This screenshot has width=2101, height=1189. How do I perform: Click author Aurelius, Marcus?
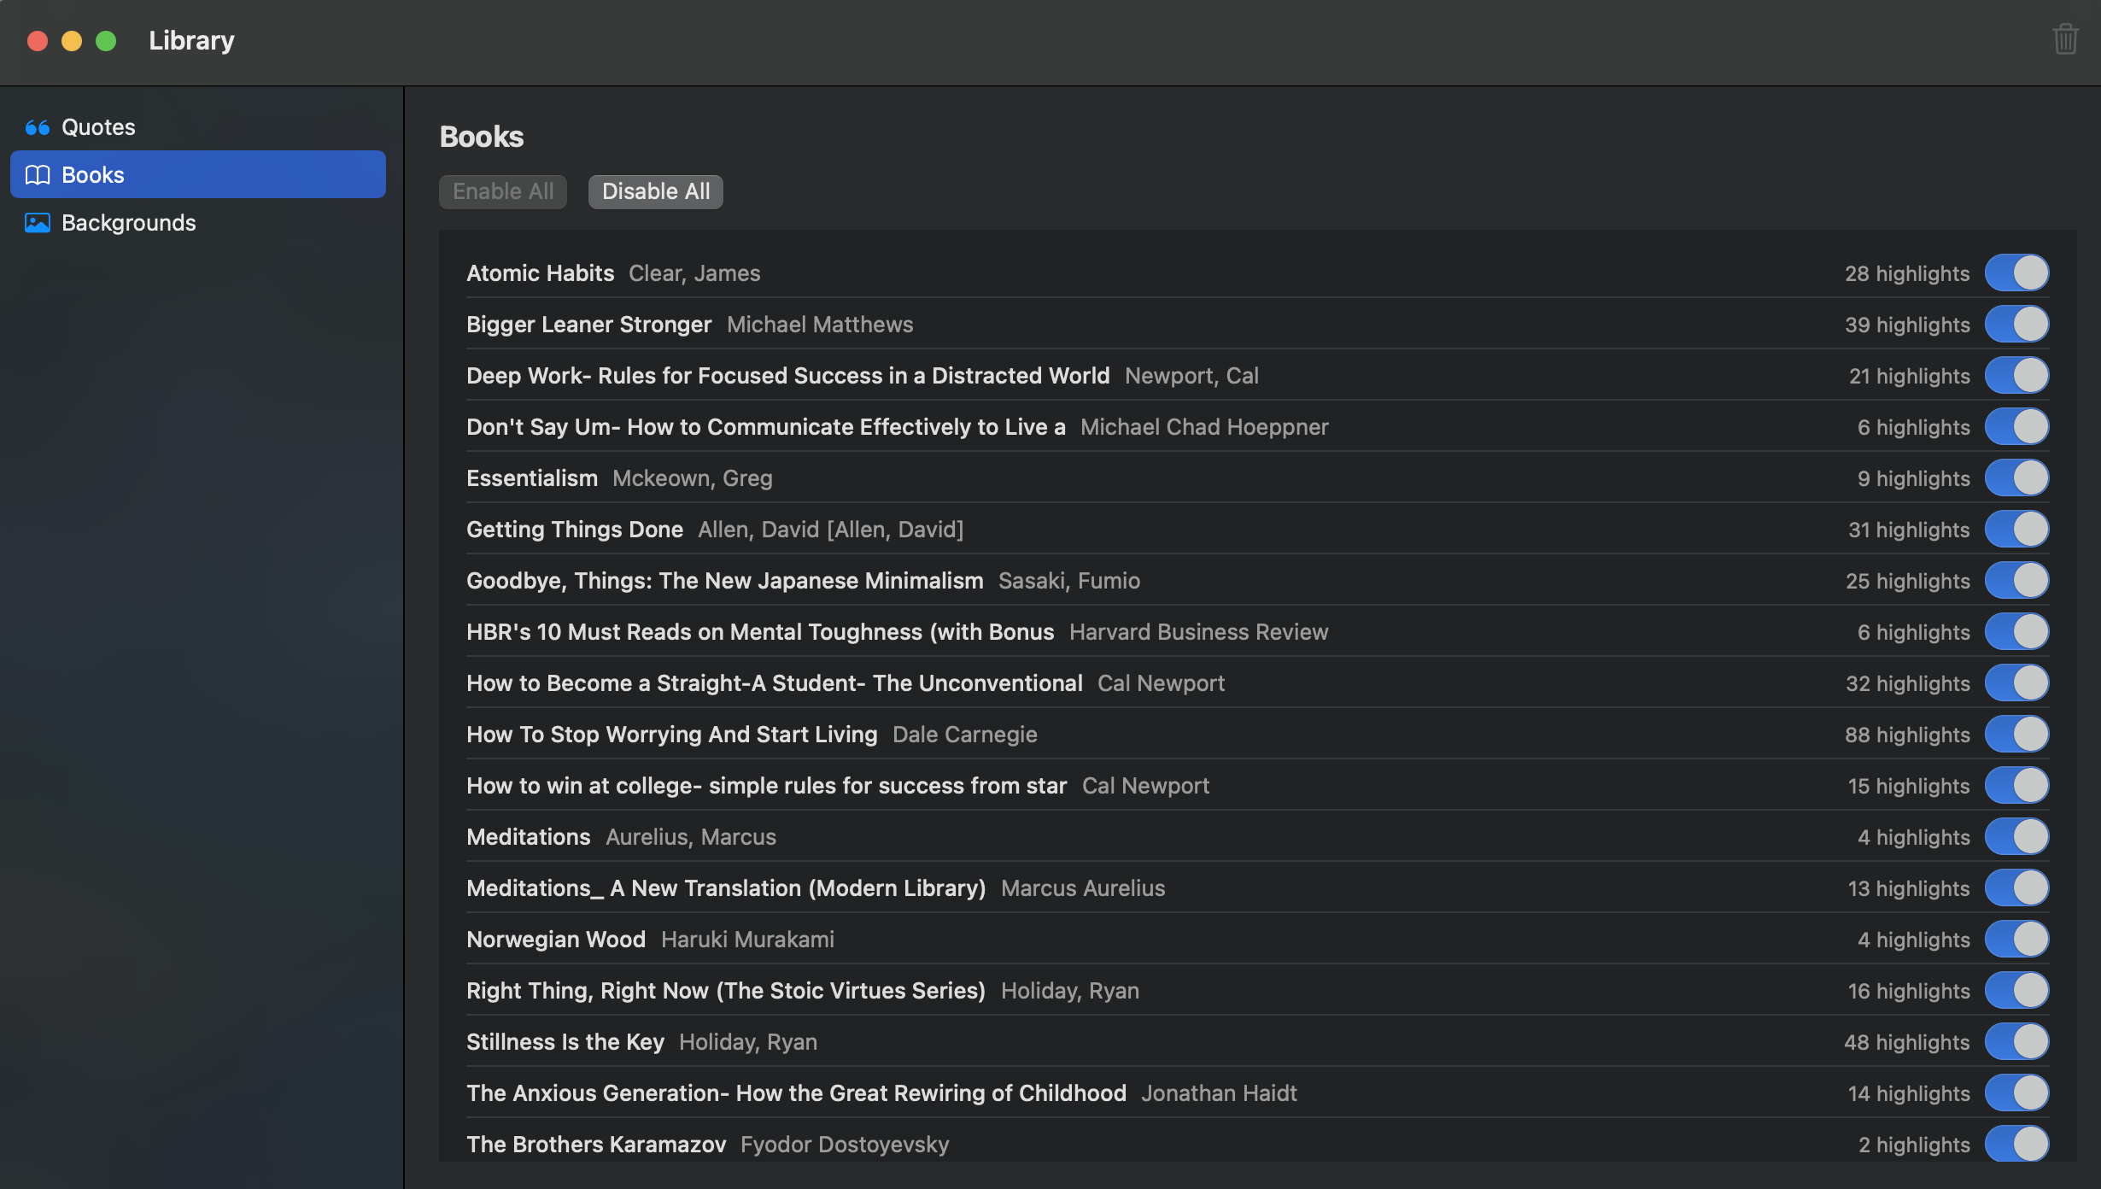click(691, 837)
